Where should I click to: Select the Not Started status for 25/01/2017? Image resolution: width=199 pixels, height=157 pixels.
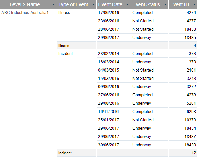[x=143, y=120]
